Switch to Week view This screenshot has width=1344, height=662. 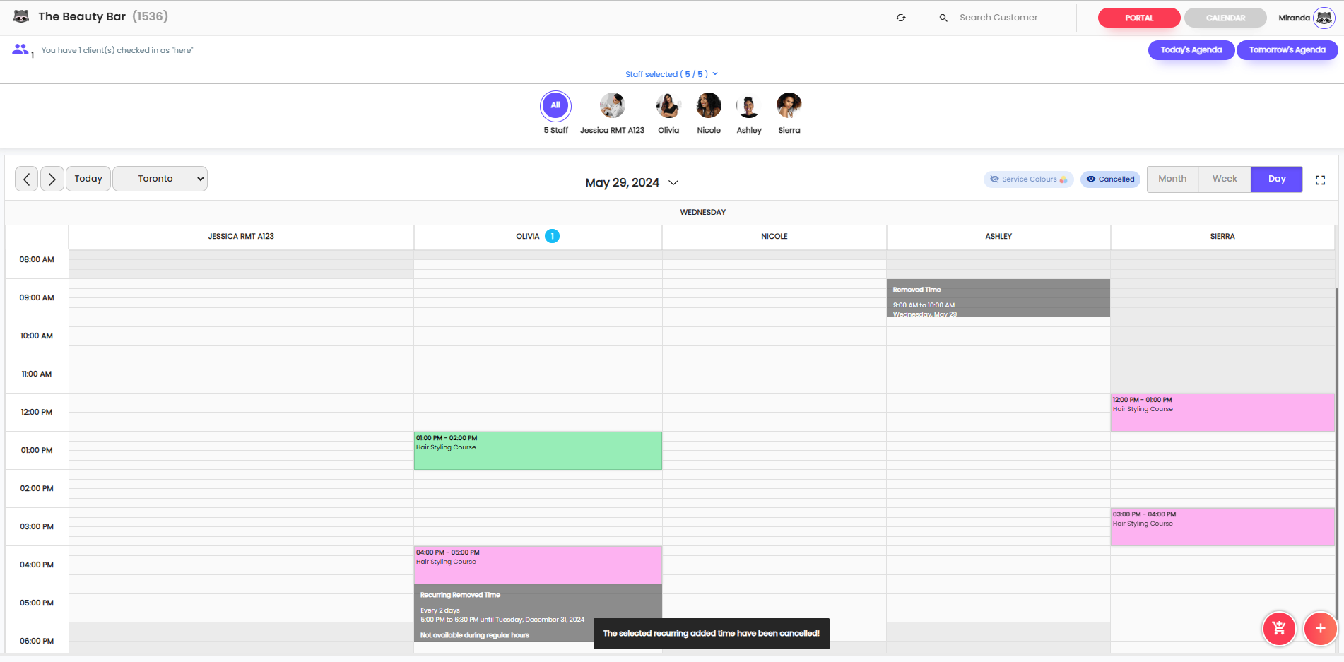(1225, 179)
